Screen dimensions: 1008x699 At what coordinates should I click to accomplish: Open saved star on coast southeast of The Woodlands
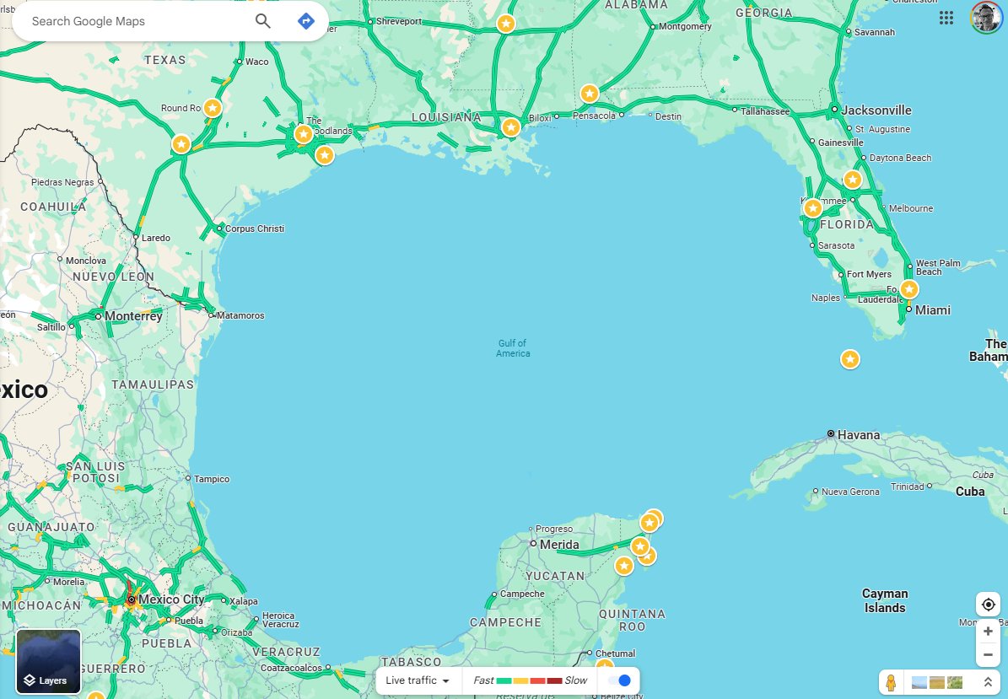coord(325,155)
